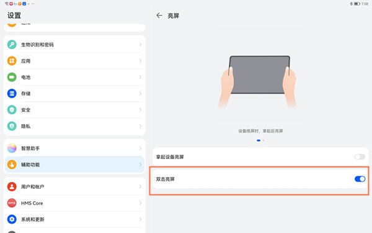Screen dimensions: 372x233
Task: Go back using the arrow beside 亮屏
Action: 159,16
